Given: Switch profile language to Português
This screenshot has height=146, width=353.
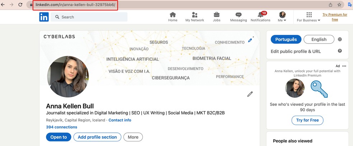Looking at the screenshot, I should (x=286, y=39).
